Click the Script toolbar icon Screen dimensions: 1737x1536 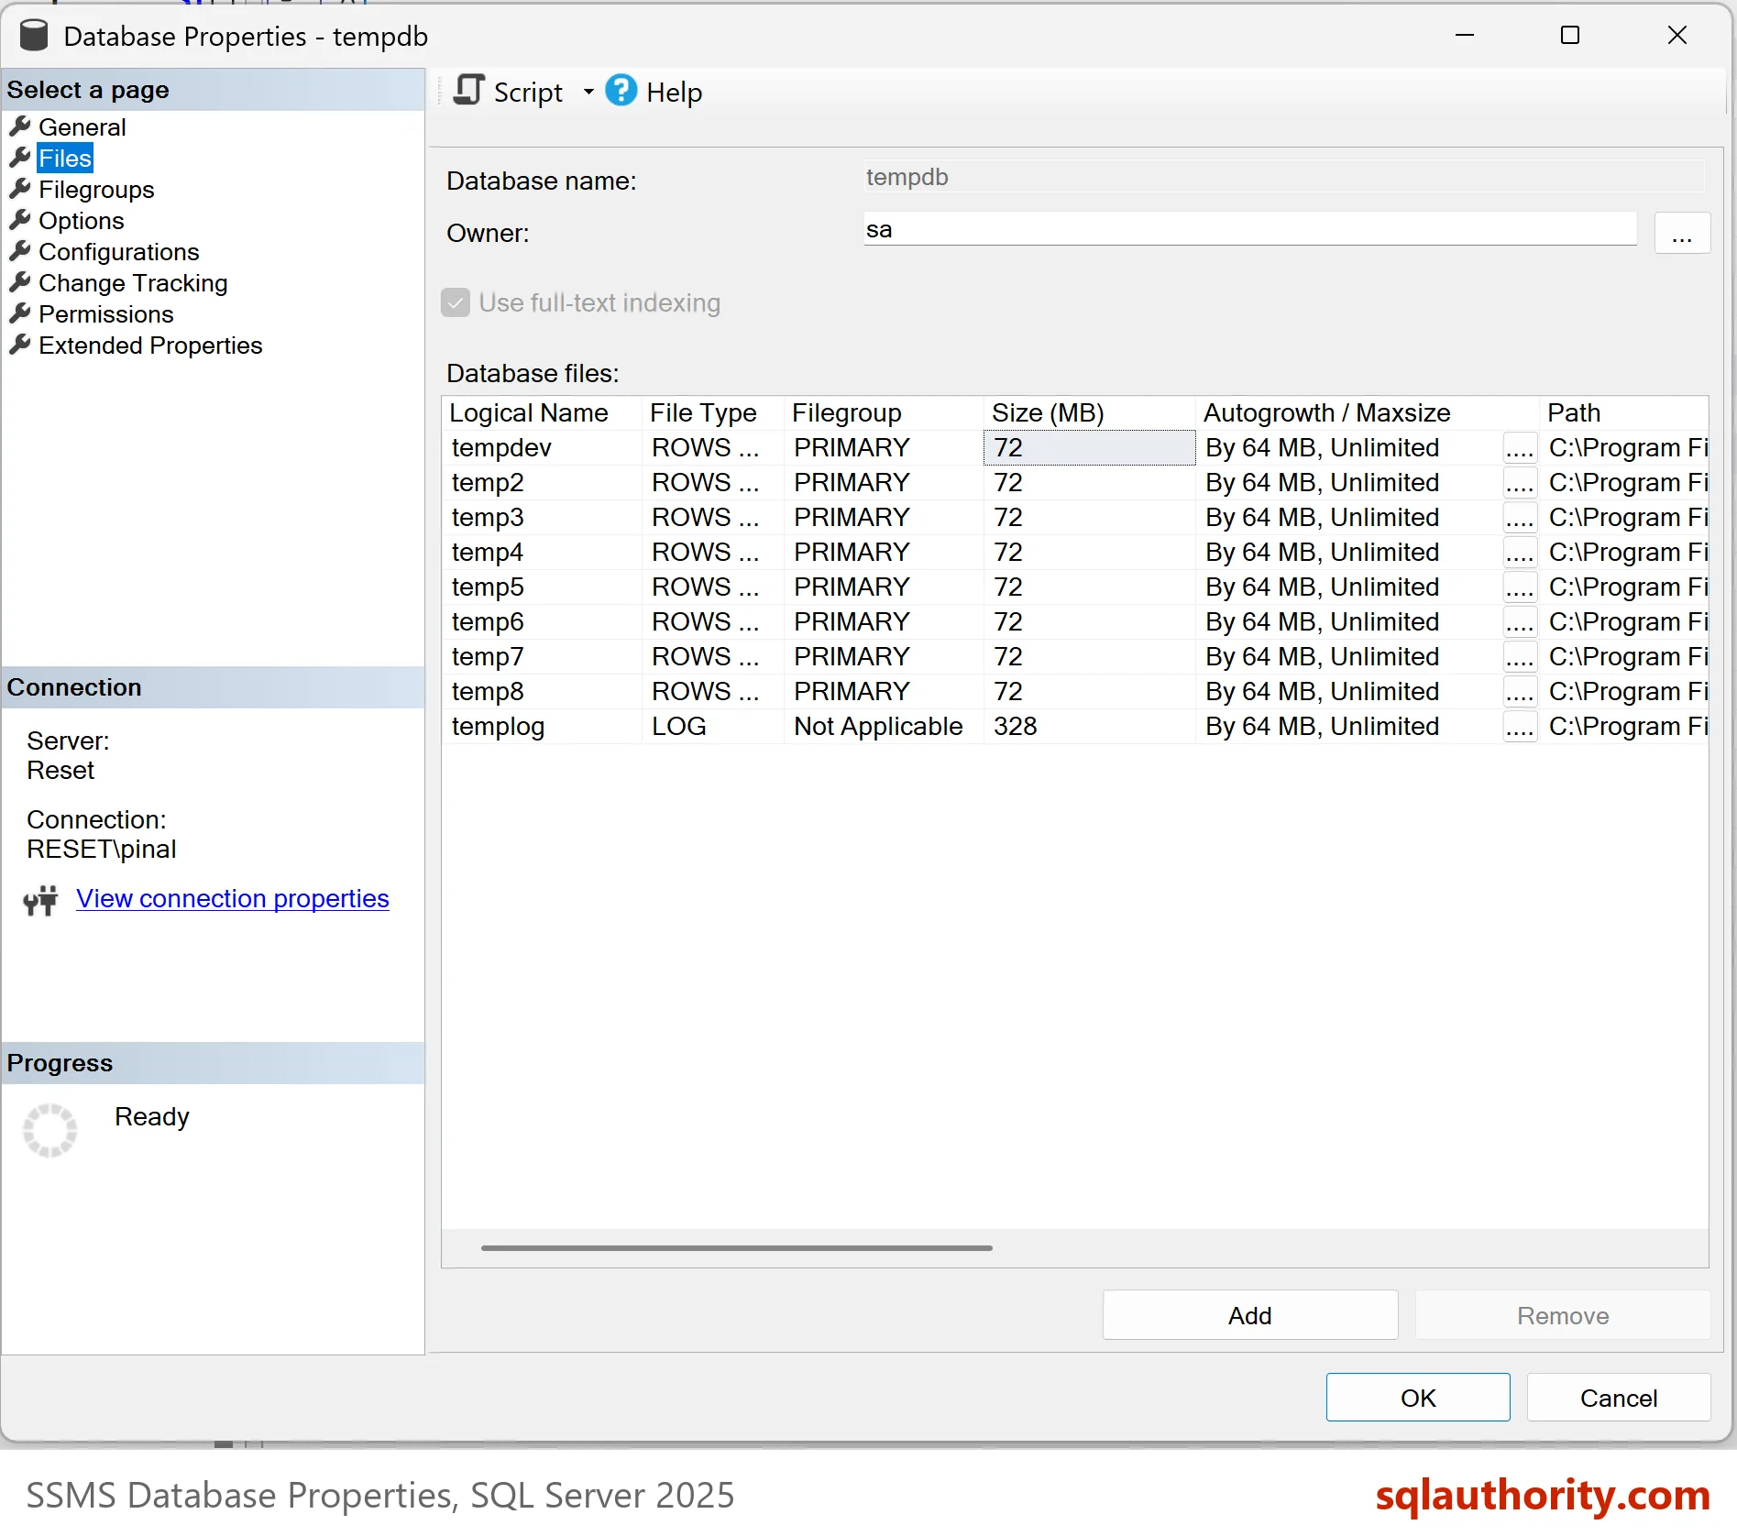click(468, 91)
